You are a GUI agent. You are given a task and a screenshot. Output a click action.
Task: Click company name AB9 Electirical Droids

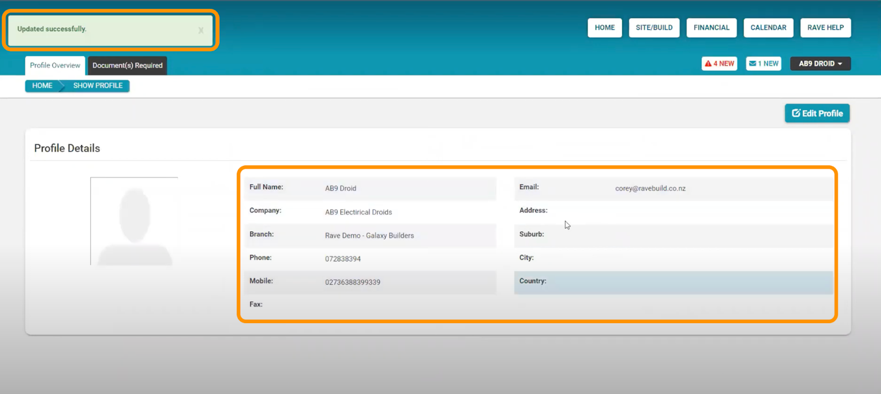pyautogui.click(x=358, y=212)
